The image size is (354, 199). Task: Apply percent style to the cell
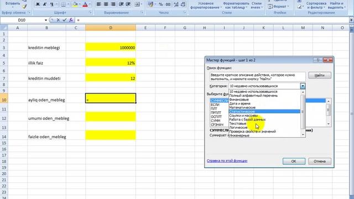(x=161, y=4)
